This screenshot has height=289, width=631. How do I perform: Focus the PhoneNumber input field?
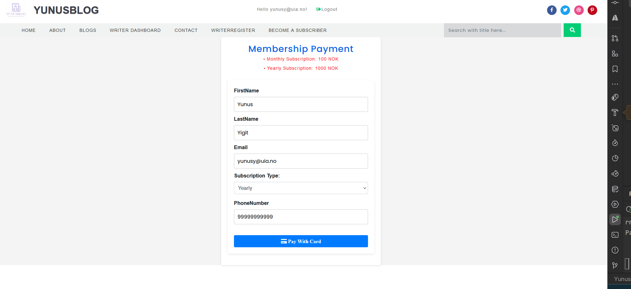click(301, 217)
